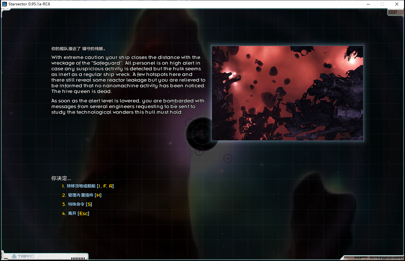
Task: Click the vent grille in the top-right corner panel
Action: [394, 12]
